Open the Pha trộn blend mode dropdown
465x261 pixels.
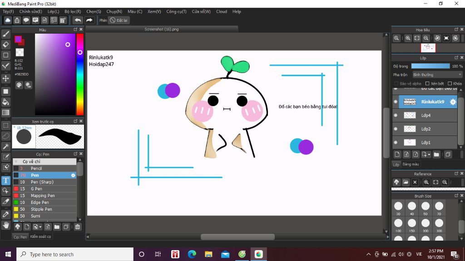tap(437, 75)
